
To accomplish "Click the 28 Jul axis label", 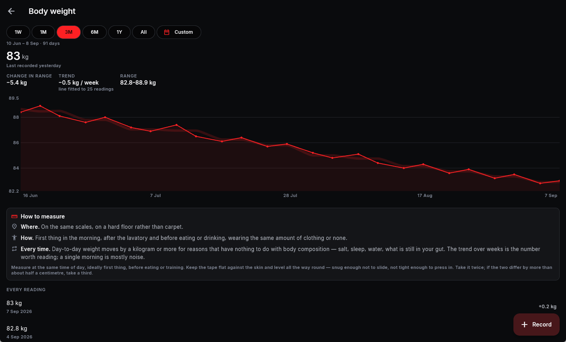I will click(x=290, y=195).
